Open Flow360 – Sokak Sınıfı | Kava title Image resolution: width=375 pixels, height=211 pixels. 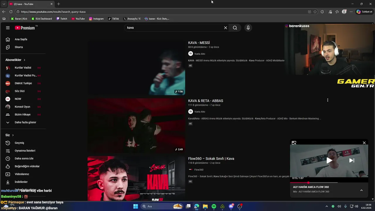coord(211,159)
